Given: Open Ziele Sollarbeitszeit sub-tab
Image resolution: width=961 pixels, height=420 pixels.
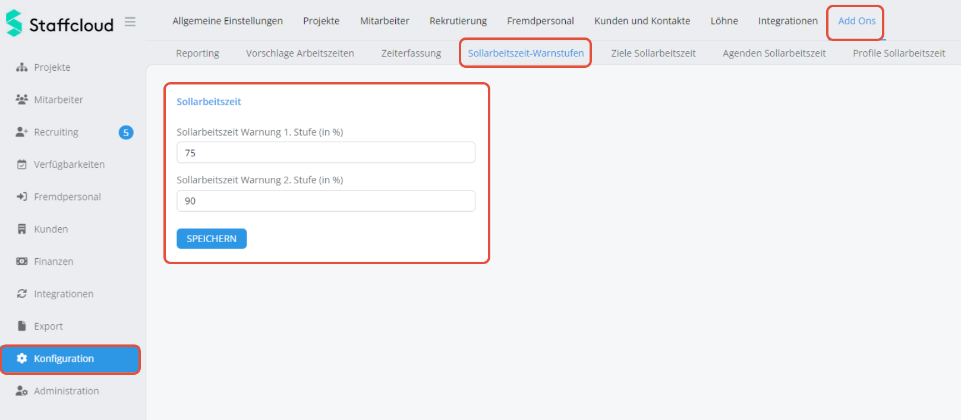Looking at the screenshot, I should (x=653, y=53).
